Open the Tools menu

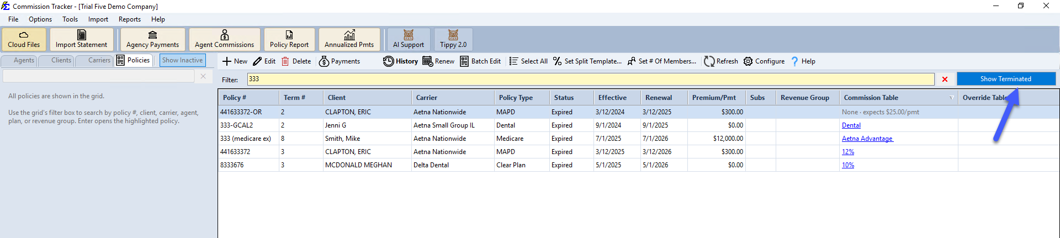click(x=70, y=19)
